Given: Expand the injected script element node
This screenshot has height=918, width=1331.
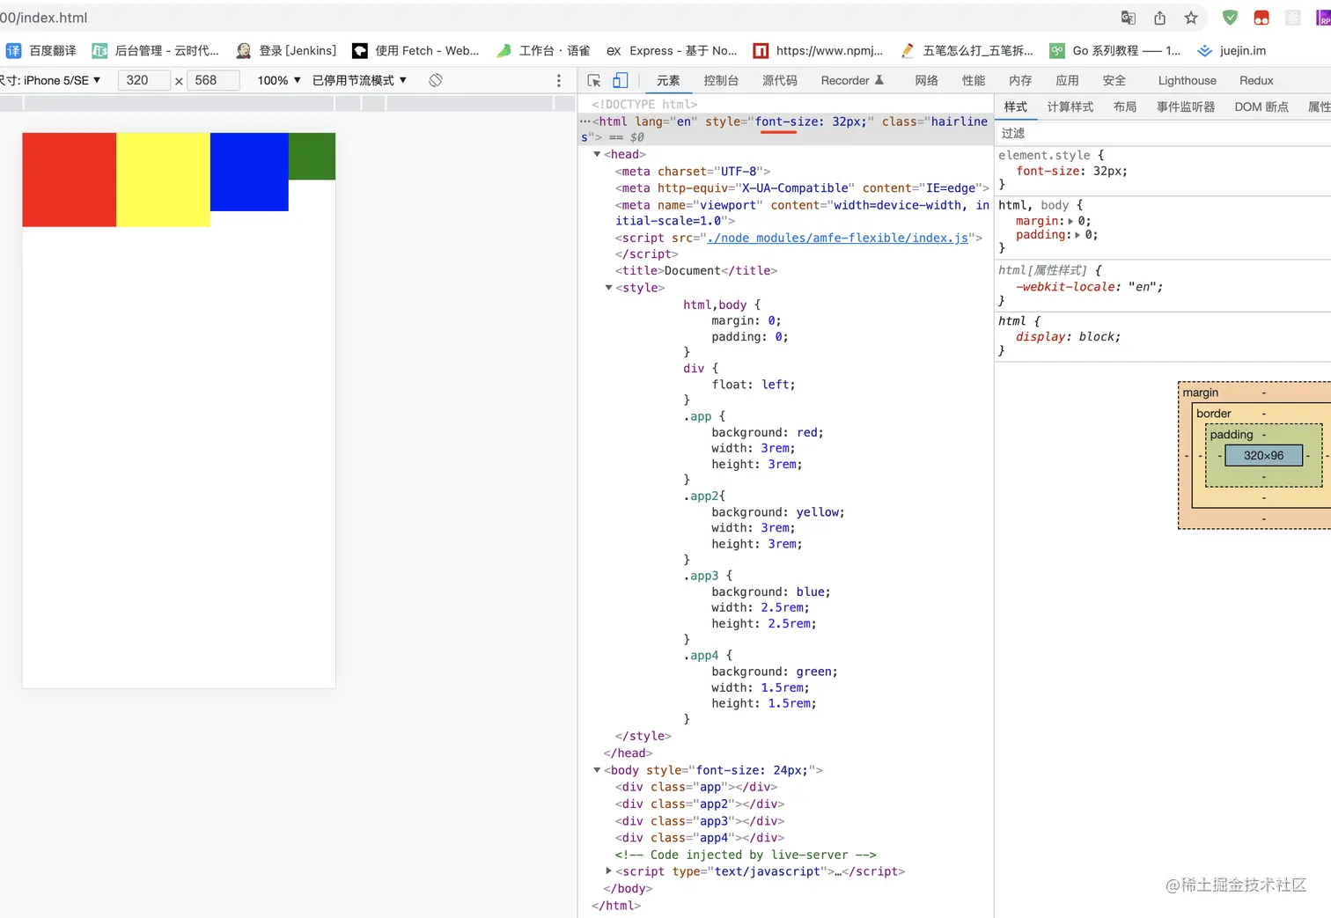Looking at the screenshot, I should coord(608,871).
